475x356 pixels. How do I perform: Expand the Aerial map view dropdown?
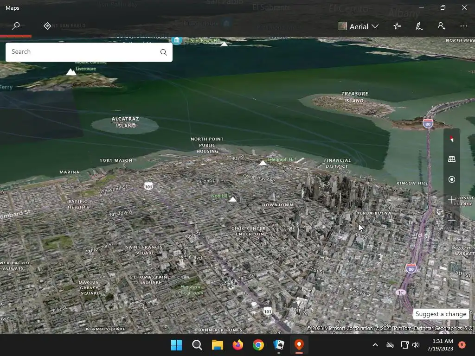click(x=359, y=26)
